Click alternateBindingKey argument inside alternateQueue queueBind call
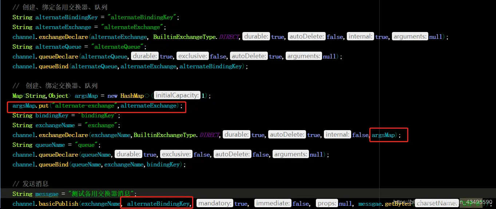 point(211,66)
